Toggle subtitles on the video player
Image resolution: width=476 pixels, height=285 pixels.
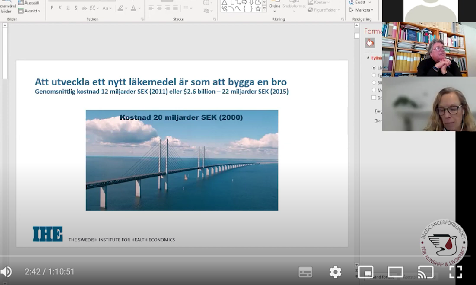[x=305, y=272]
